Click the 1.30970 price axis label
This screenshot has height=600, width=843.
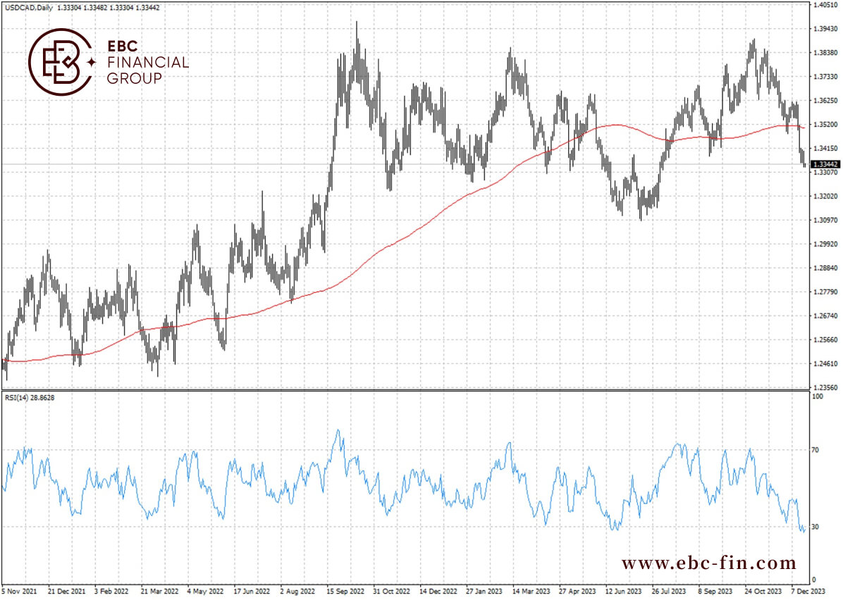825,220
